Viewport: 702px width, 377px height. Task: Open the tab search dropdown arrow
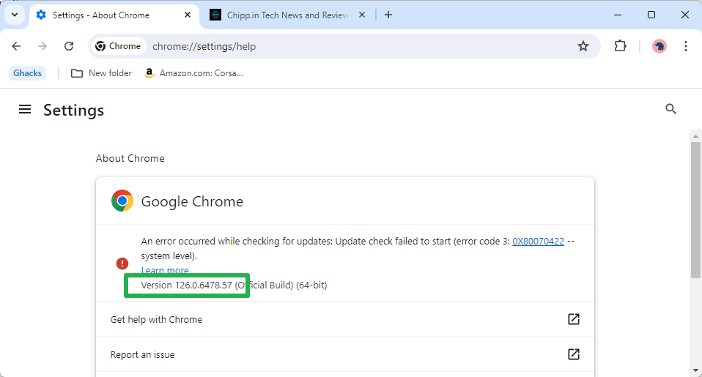(15, 15)
